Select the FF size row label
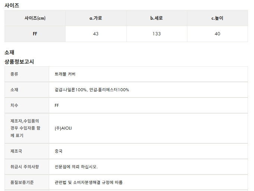 coord(35,34)
